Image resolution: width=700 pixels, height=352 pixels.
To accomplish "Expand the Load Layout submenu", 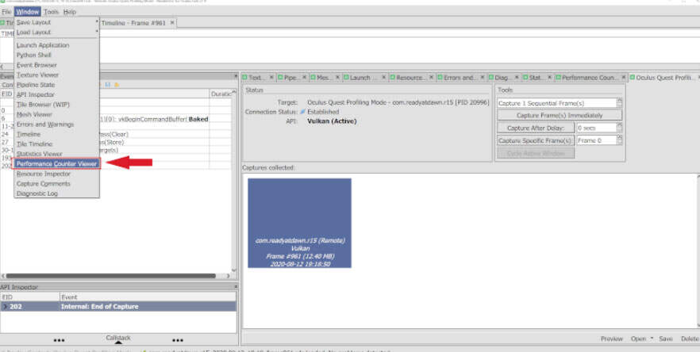I will pyautogui.click(x=57, y=33).
